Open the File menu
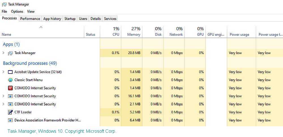This screenshot has height=137, width=283. (4, 12)
